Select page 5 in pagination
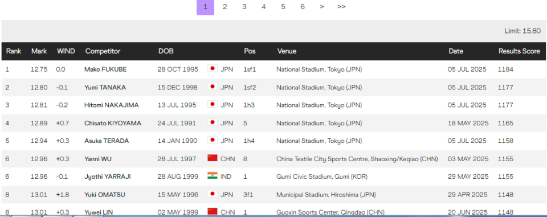Screen dimensions: 547x217 point(283,7)
